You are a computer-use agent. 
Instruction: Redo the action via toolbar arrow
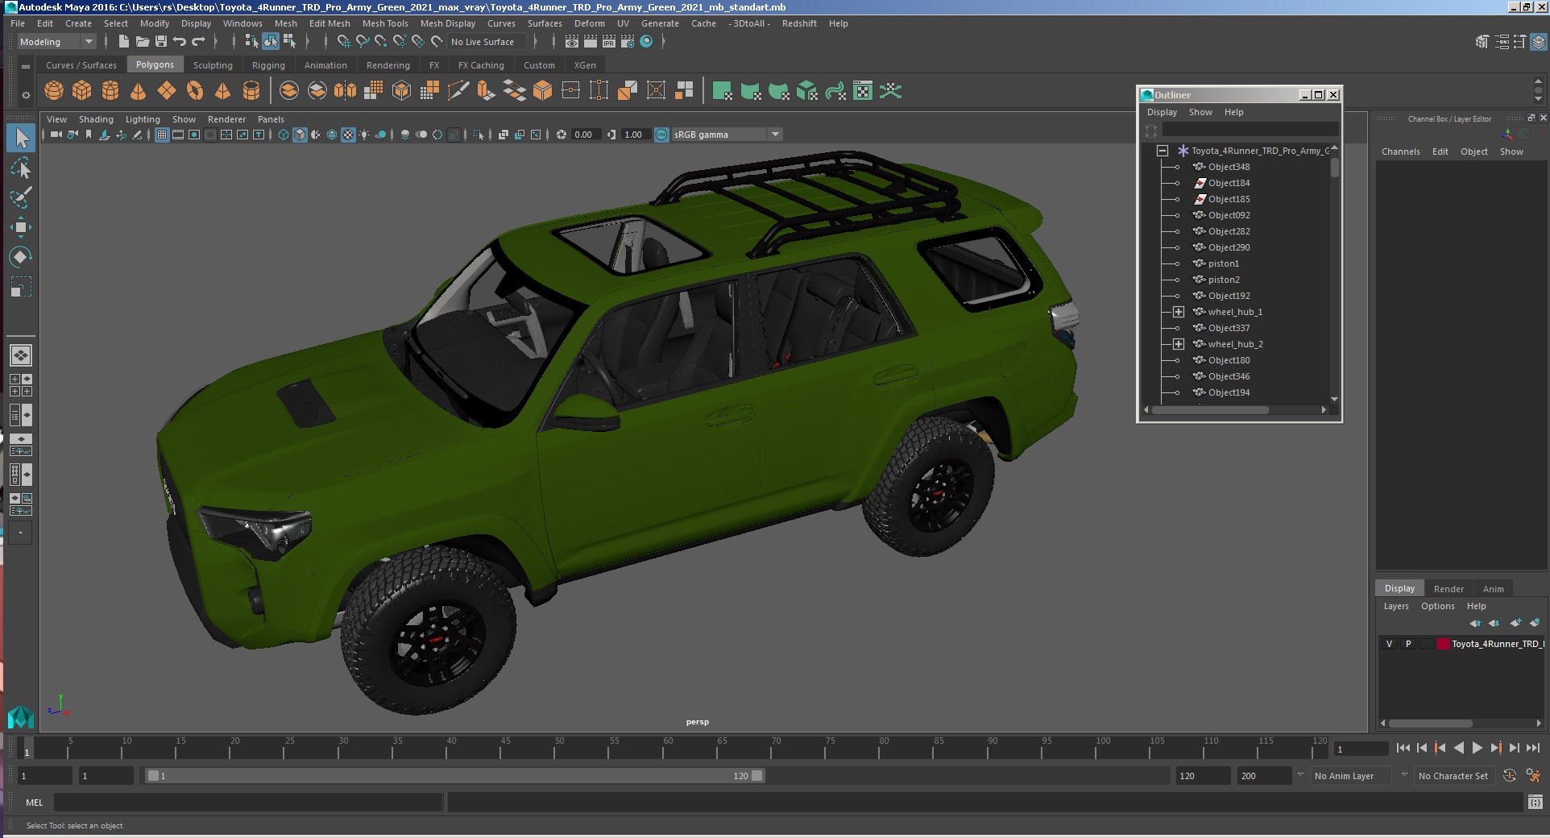(198, 41)
